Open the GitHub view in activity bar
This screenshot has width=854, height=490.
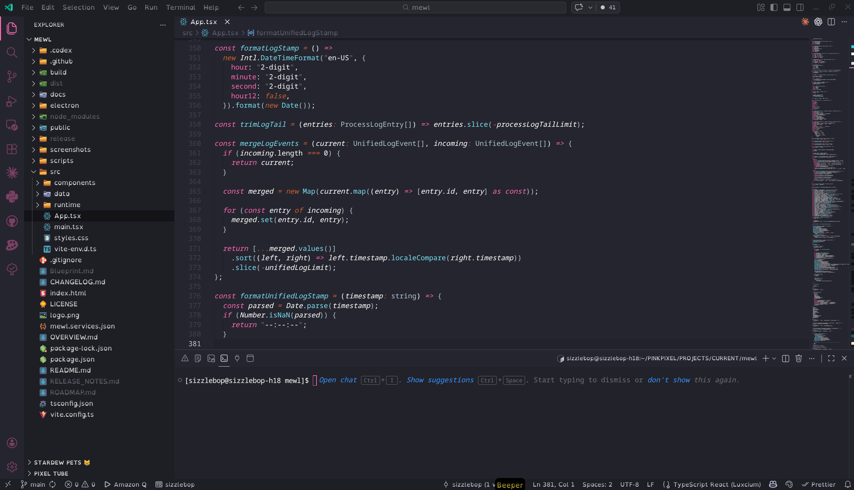coord(12,221)
